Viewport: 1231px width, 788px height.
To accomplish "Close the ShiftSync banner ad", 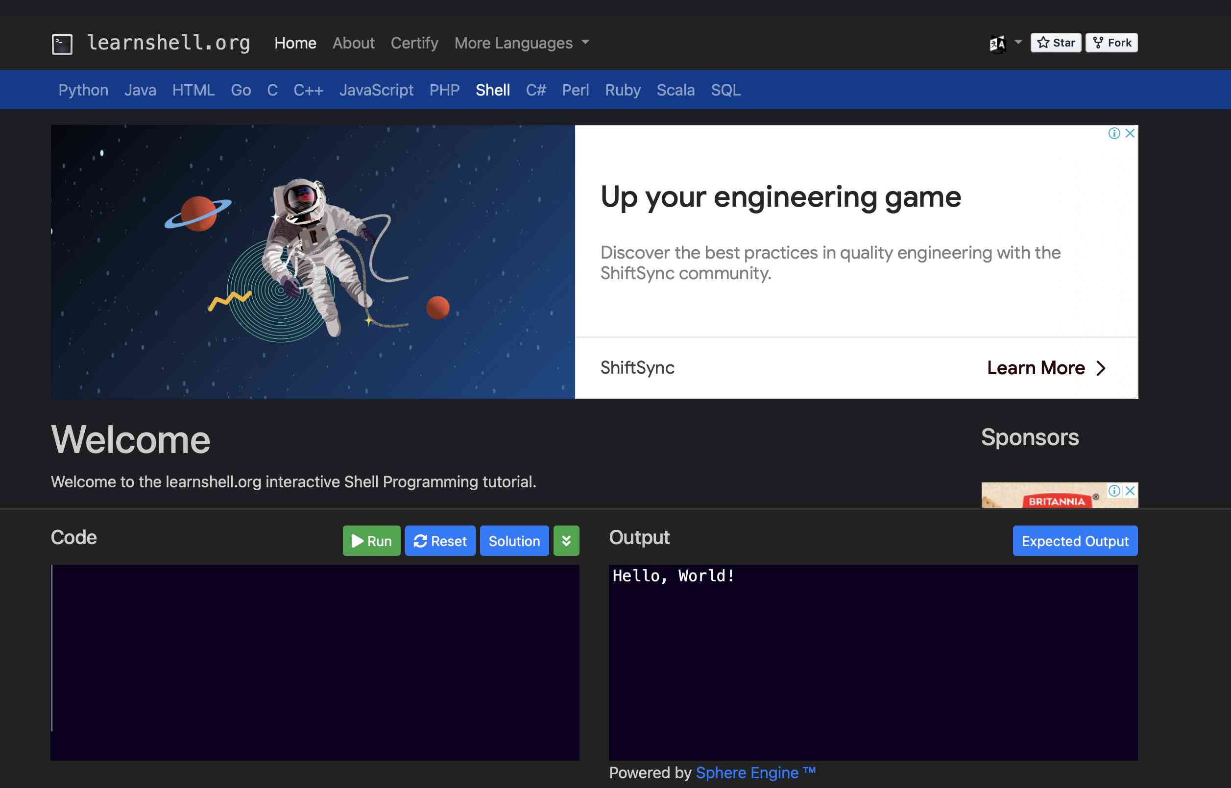I will click(x=1130, y=134).
